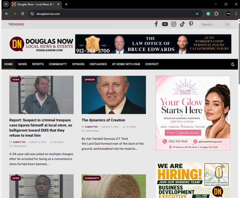The image size is (240, 198).
Task: Open the Facebook social icon
Action: (156, 24)
